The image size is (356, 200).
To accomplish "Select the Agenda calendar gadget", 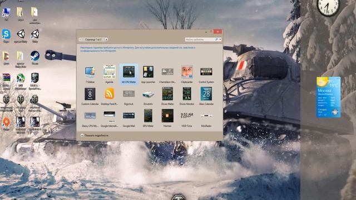I will (109, 74).
